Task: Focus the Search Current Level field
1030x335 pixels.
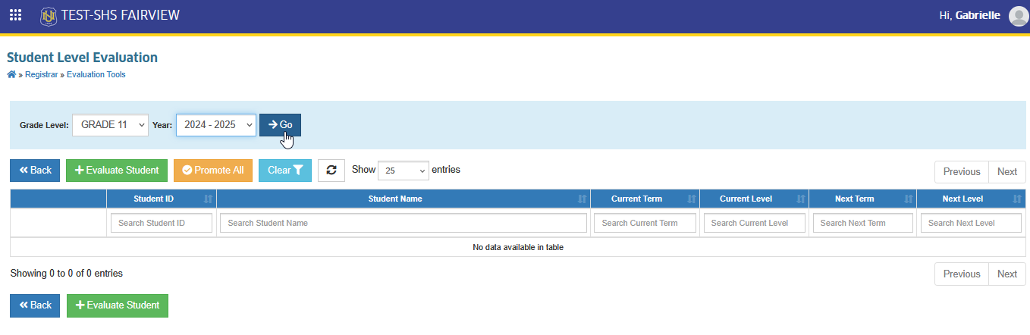Action: [755, 223]
